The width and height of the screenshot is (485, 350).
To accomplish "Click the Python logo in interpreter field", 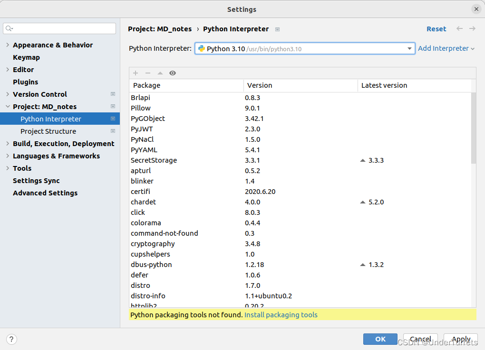I will click(201, 49).
